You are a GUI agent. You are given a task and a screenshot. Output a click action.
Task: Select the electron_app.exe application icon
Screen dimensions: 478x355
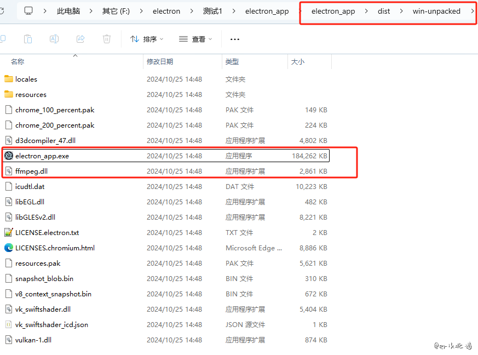tap(8, 156)
